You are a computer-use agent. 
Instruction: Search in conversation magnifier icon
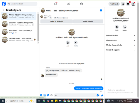click(x=125, y=27)
